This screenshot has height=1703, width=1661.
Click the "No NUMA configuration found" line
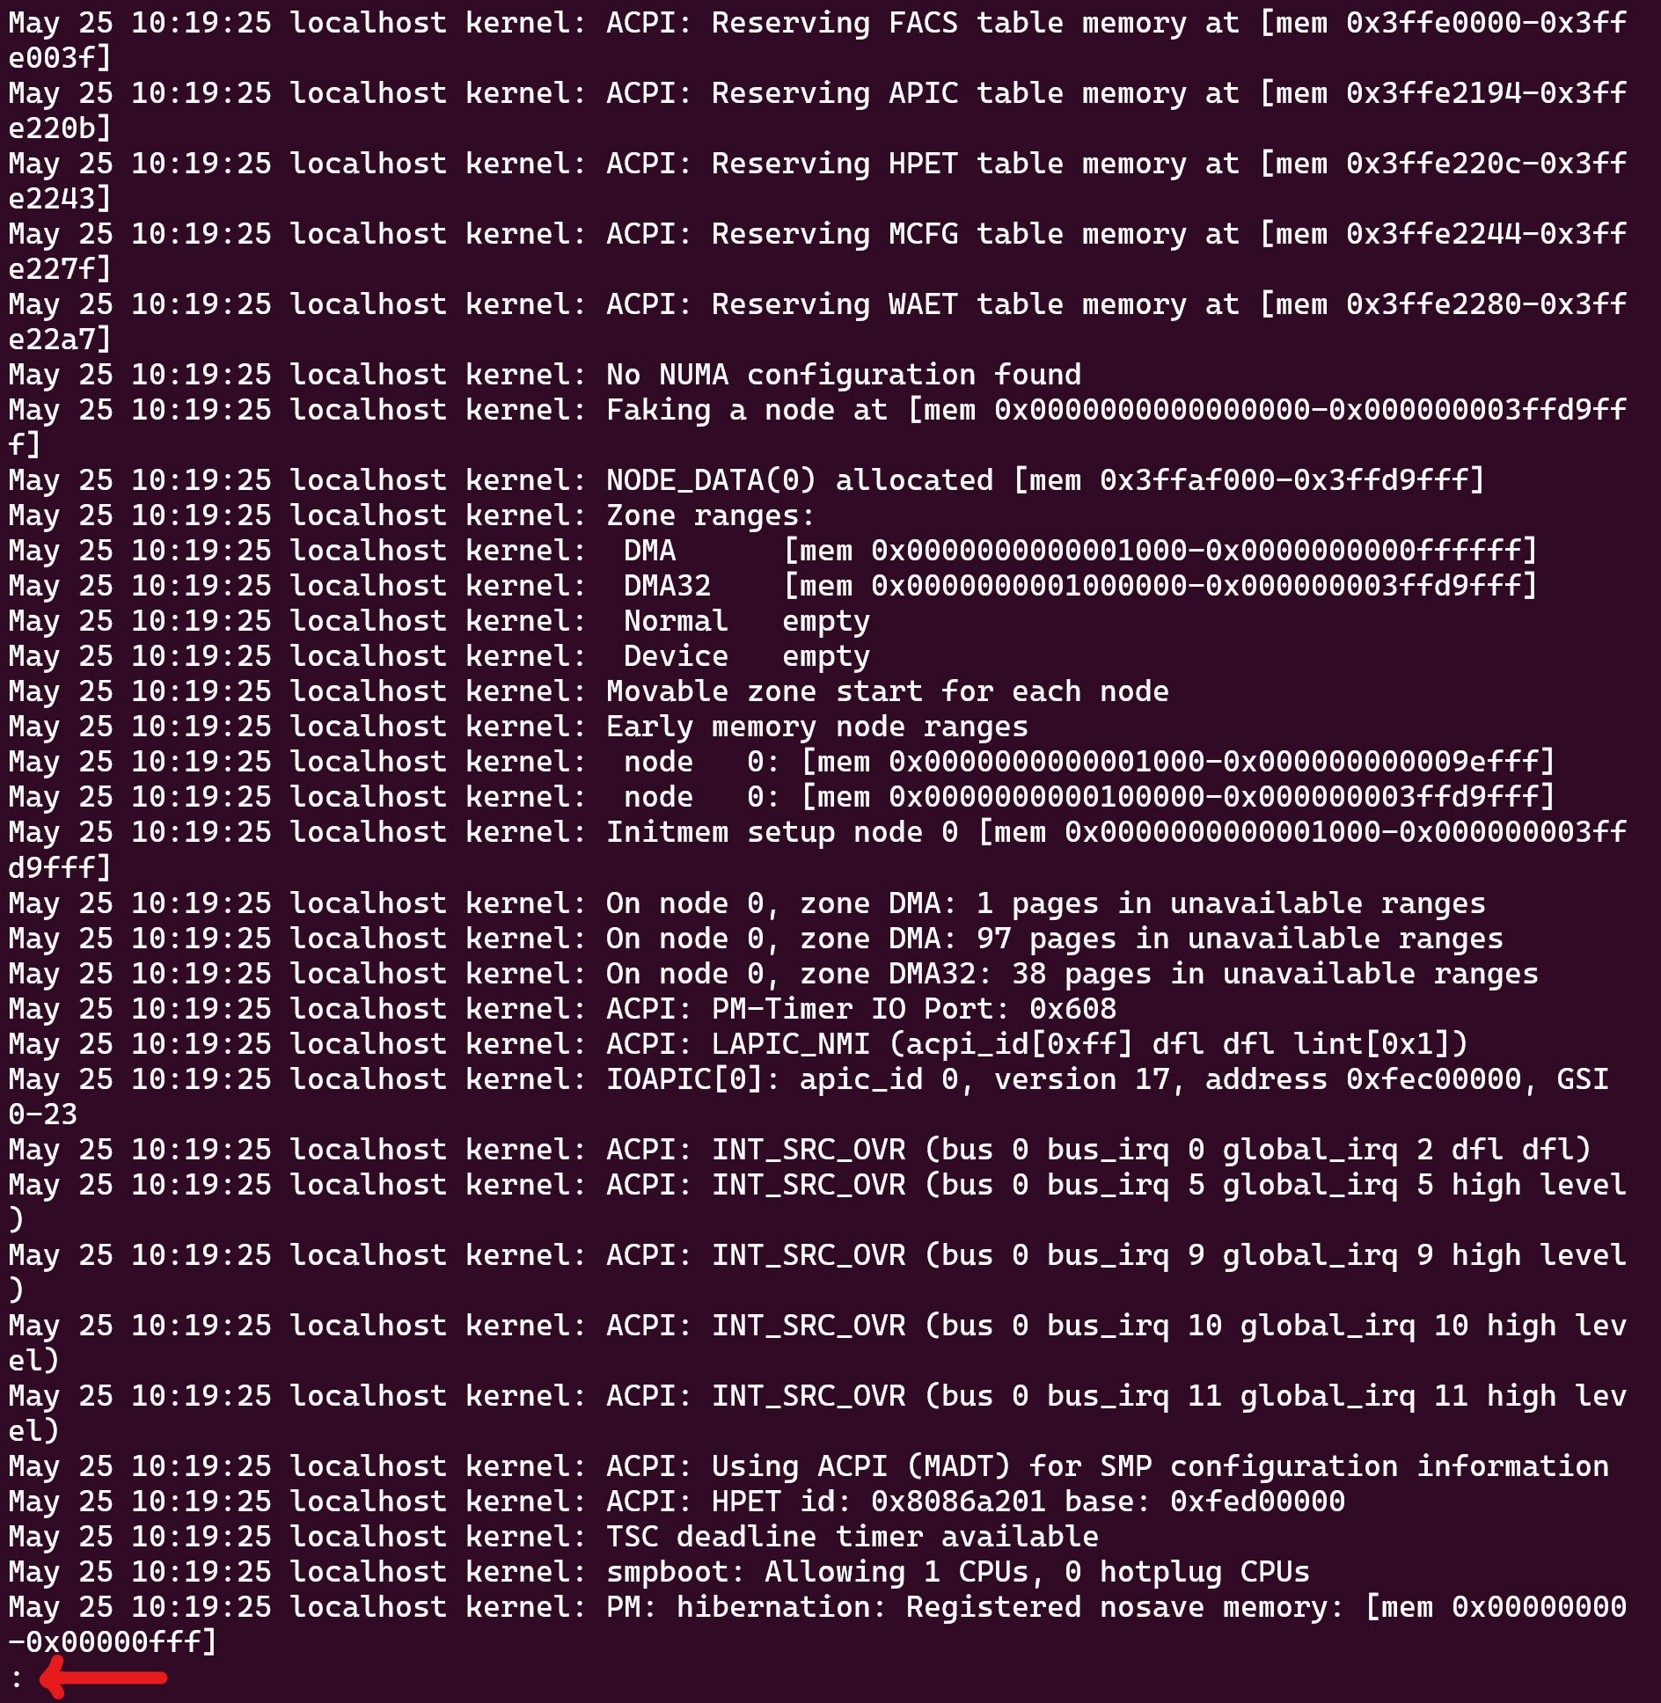click(545, 375)
